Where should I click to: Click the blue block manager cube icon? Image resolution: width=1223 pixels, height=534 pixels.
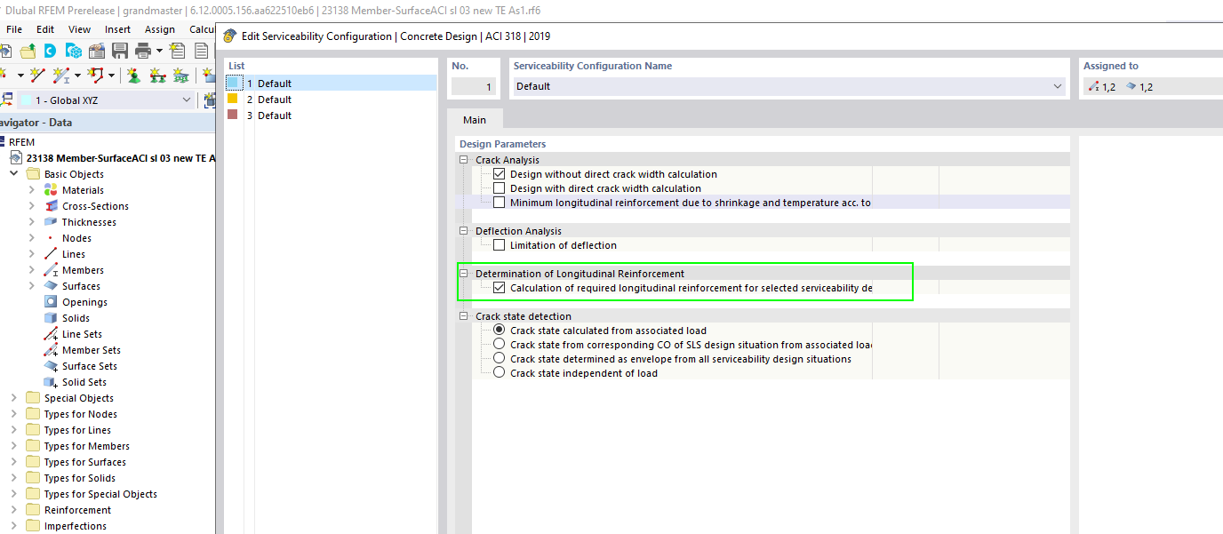73,51
